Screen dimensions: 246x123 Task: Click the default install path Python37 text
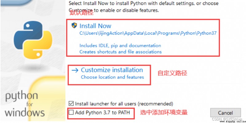coord(148,33)
